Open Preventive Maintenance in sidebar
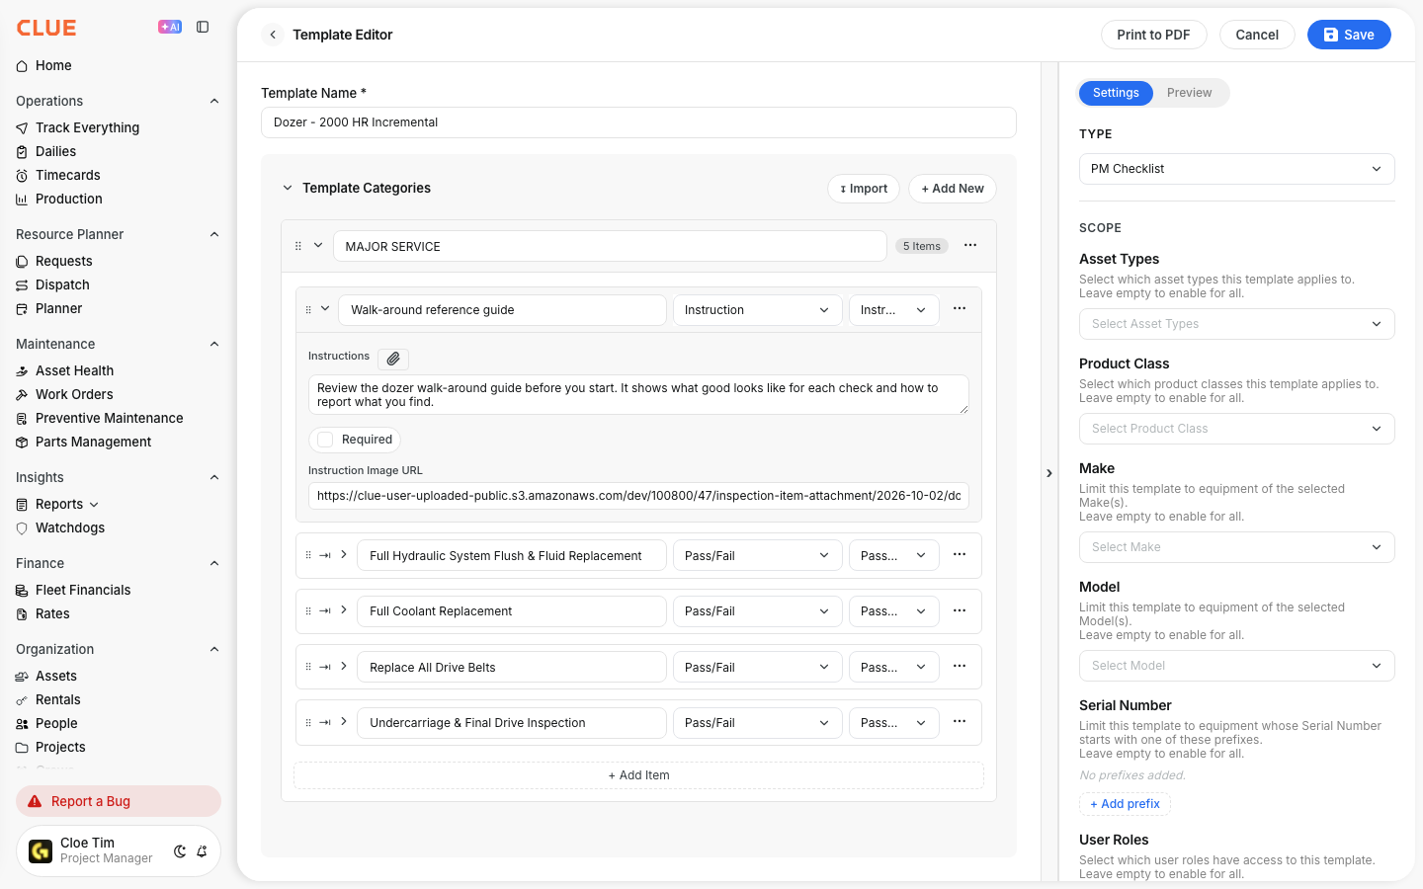Viewport: 1423px width, 889px height. coord(109,418)
